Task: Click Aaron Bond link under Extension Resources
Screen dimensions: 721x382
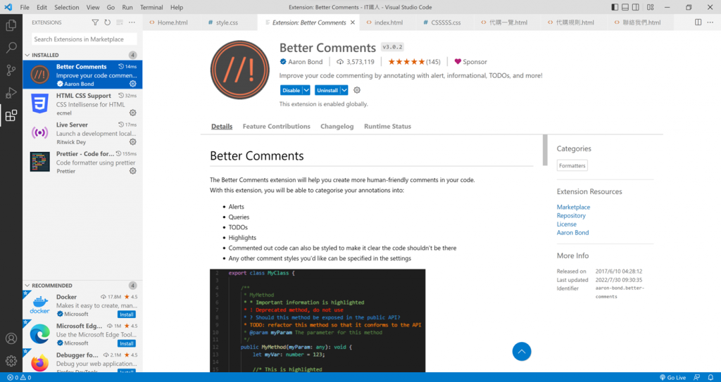Action: click(572, 233)
